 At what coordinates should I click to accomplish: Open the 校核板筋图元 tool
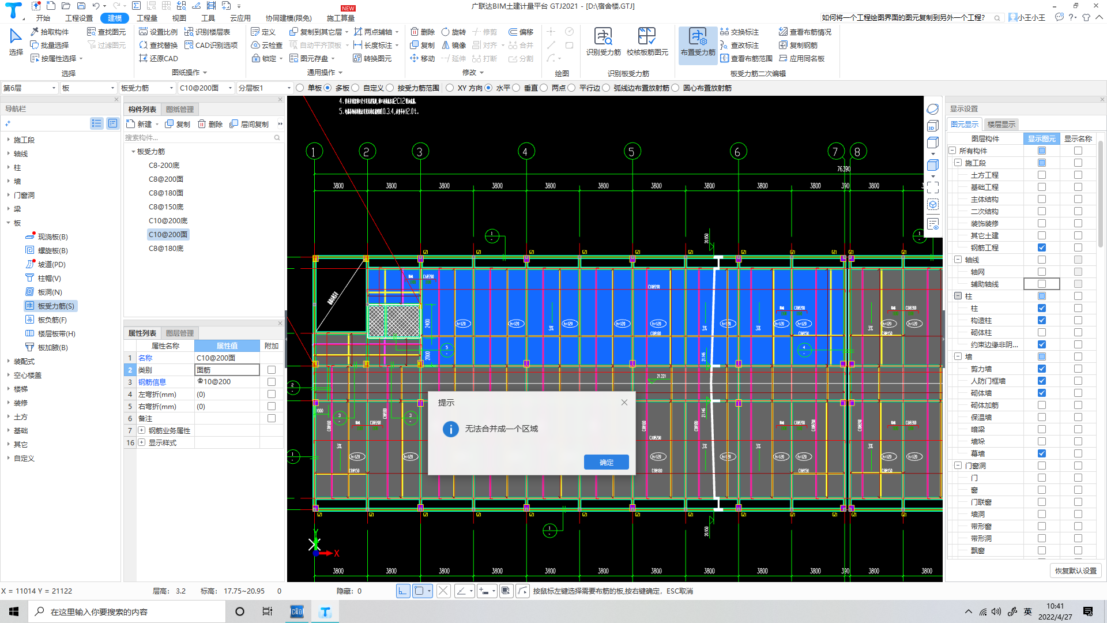(647, 42)
